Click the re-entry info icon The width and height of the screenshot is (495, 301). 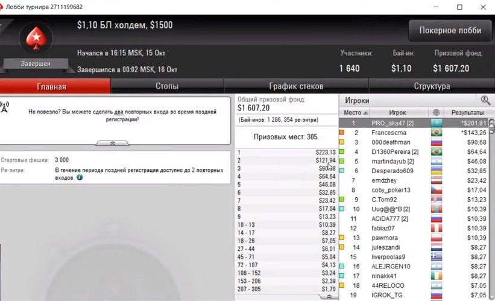80,177
